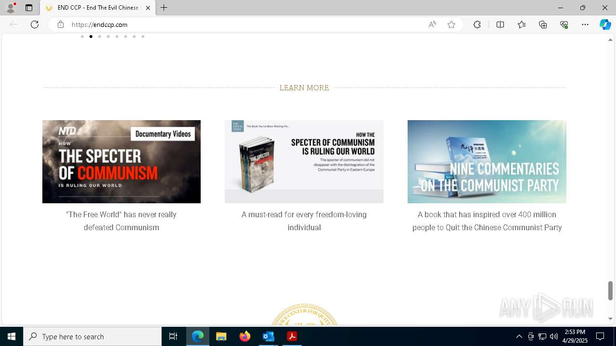Toggle split screen view
Viewport: 616px width, 346px height.
(x=500, y=25)
